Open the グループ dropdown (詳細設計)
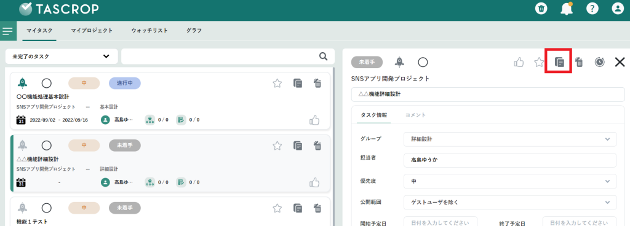630x226 pixels. tap(510, 139)
